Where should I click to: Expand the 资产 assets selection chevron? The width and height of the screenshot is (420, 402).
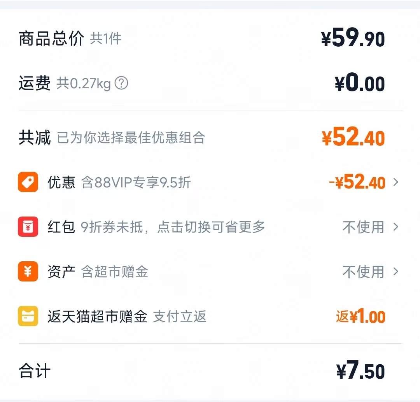pyautogui.click(x=396, y=272)
